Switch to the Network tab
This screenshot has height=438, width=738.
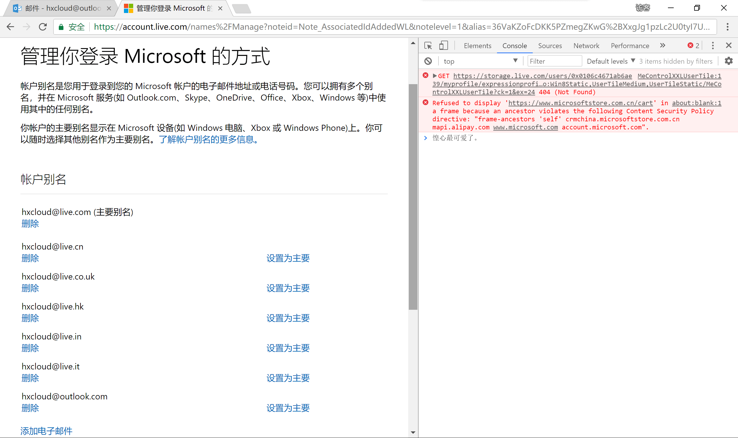coord(586,46)
